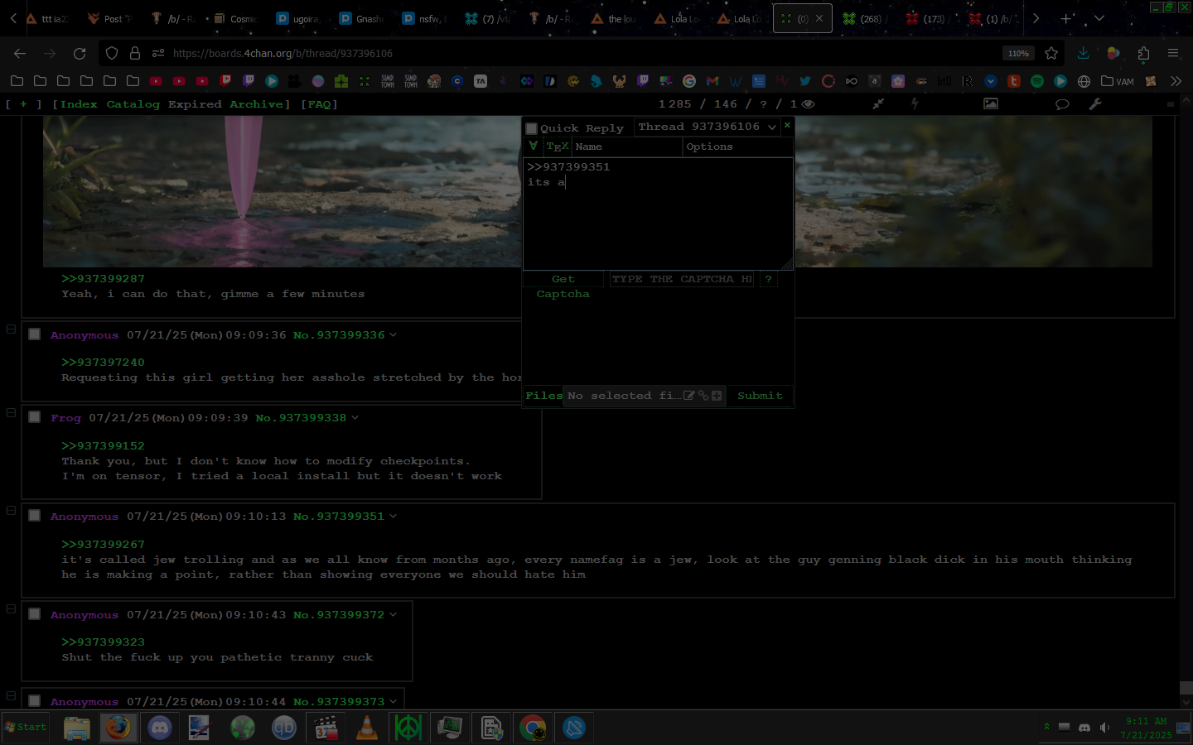Open post menu arrow for No.937399372
The image size is (1193, 745).
(394, 614)
